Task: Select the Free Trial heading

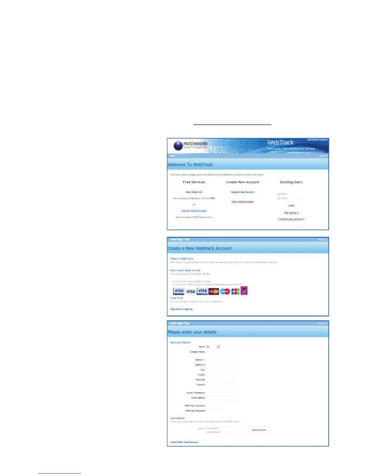Action: click(x=176, y=298)
